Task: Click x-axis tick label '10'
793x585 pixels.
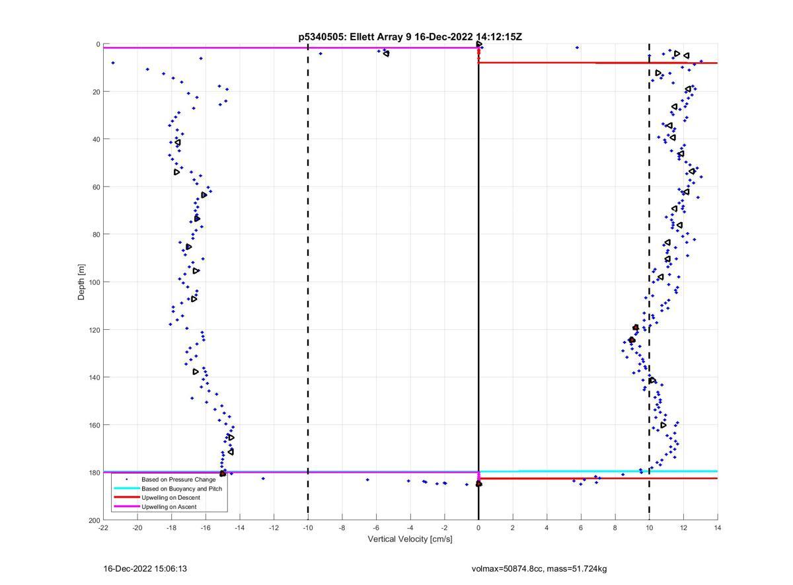Action: (649, 527)
